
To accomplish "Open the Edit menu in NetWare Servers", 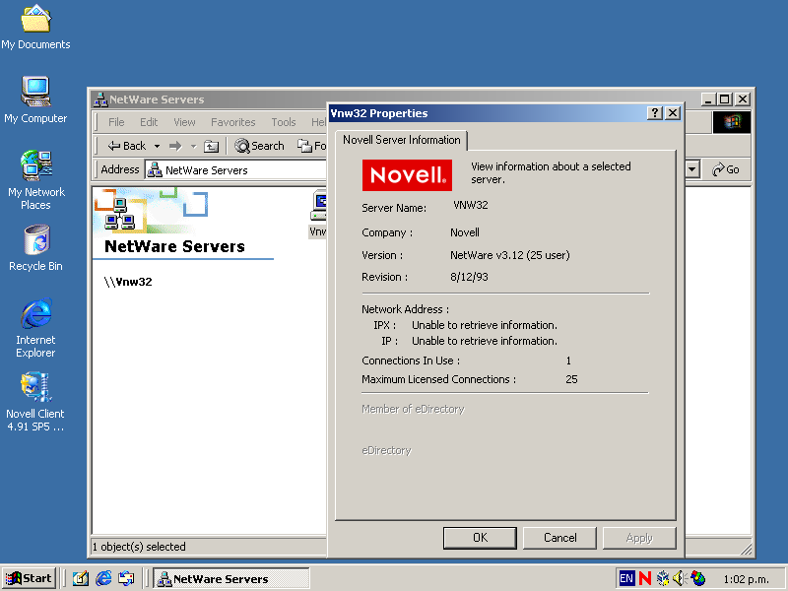I will coord(149,122).
